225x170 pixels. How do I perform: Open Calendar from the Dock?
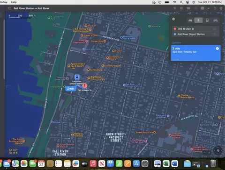[41, 163]
